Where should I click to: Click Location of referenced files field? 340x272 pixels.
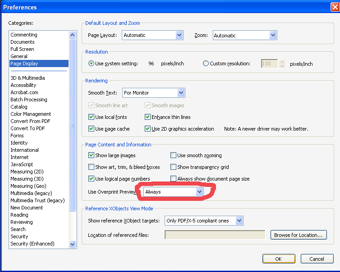tap(215, 235)
